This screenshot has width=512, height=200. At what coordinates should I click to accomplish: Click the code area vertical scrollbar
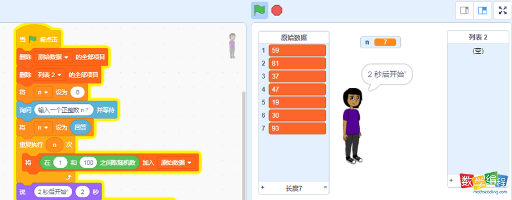(243, 145)
